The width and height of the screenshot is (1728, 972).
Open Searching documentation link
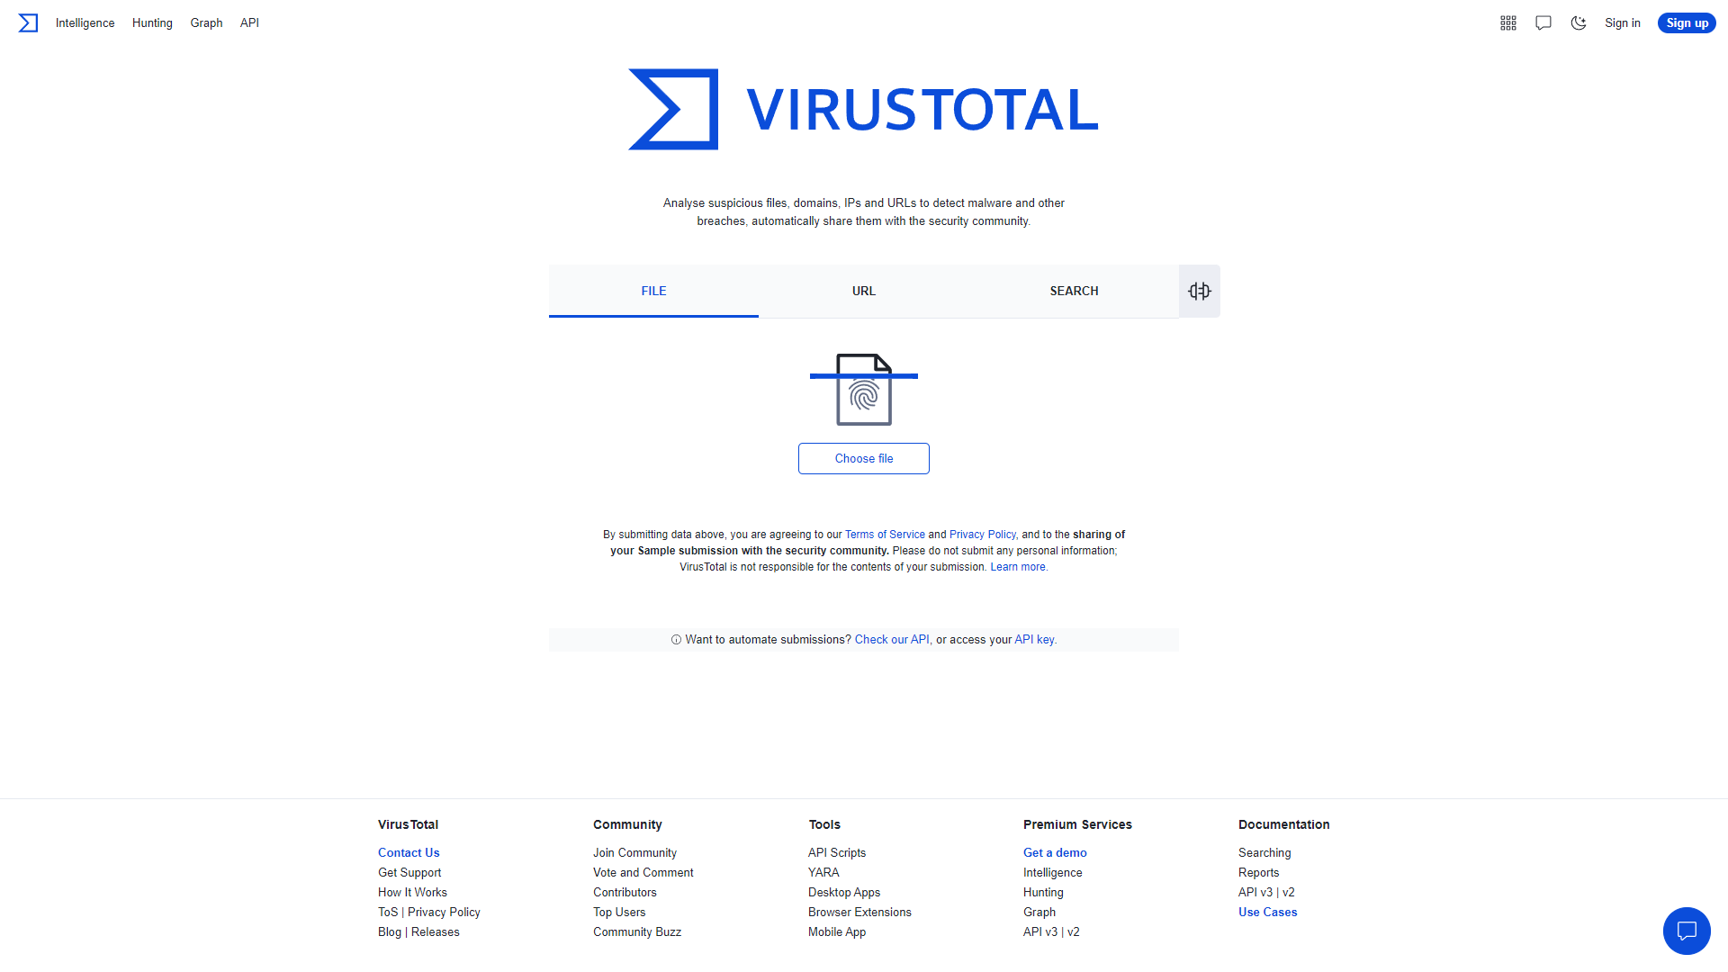click(1264, 852)
